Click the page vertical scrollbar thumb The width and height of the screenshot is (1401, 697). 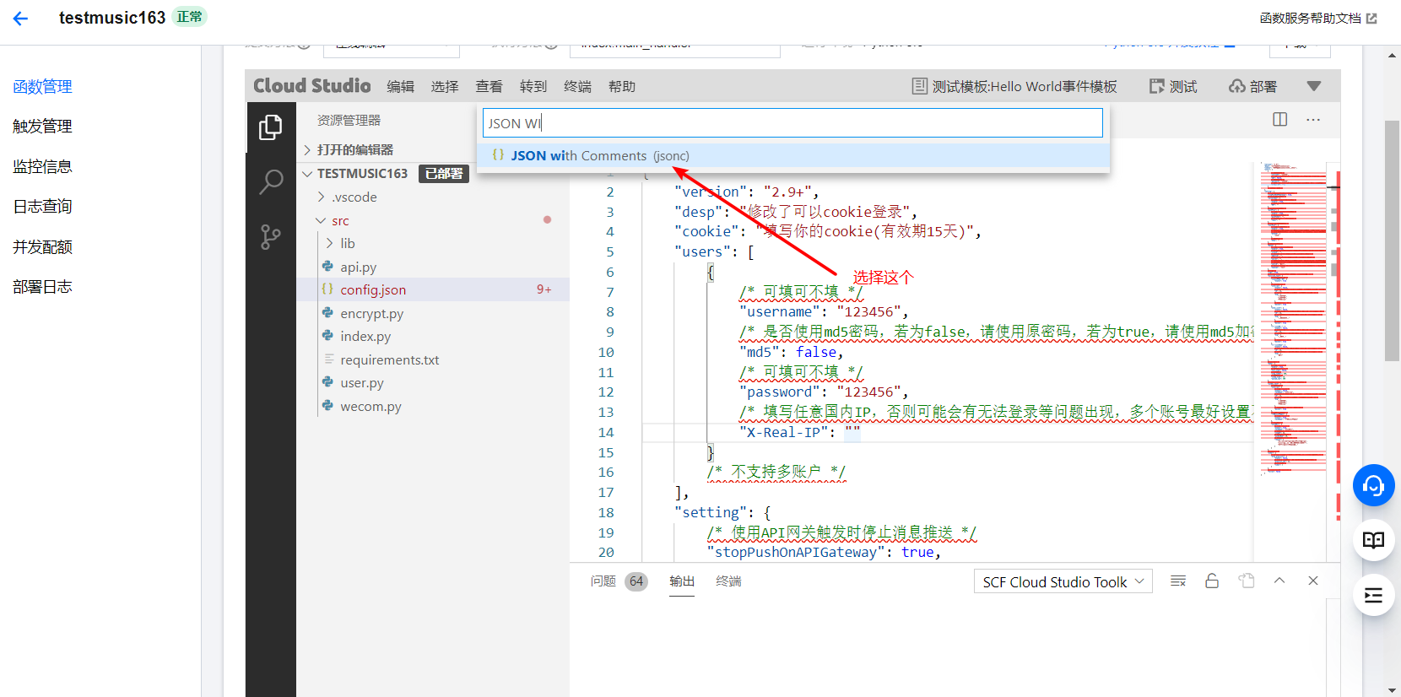tap(1393, 241)
